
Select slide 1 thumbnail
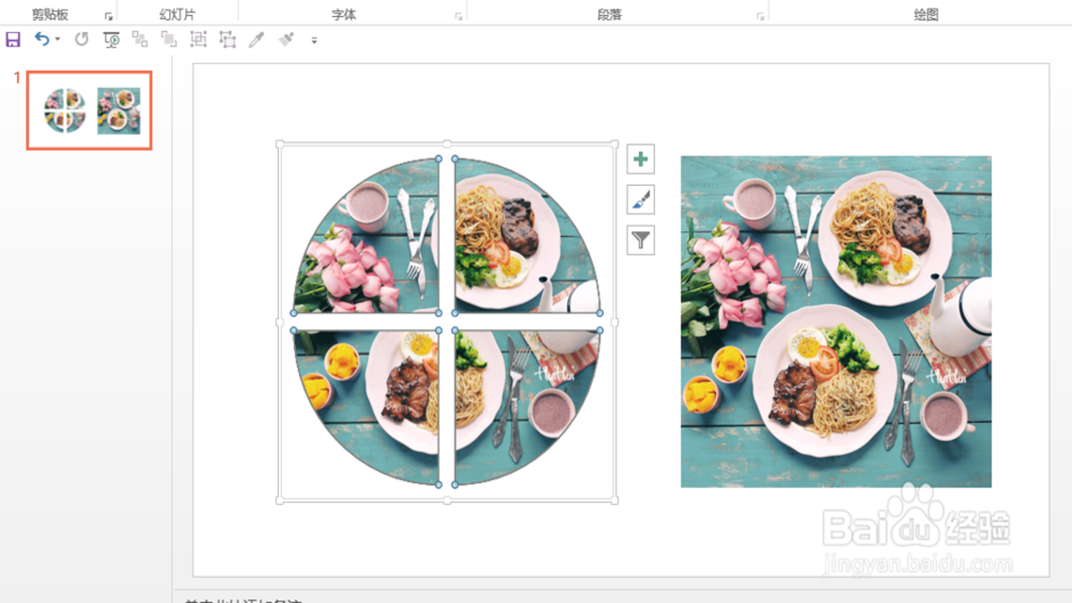point(90,111)
